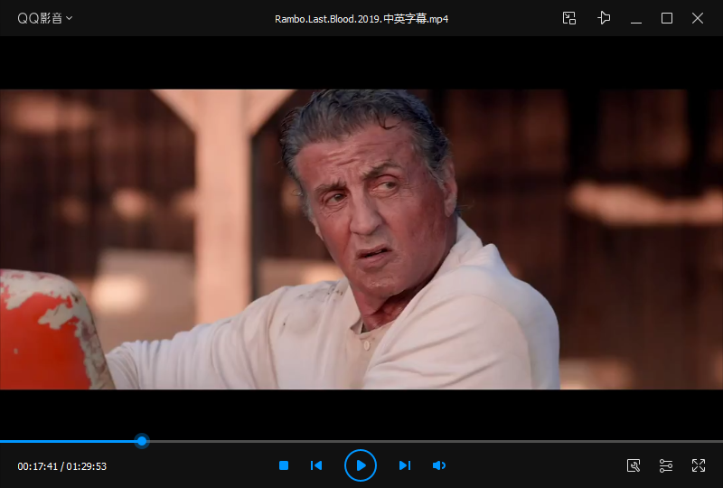
Task: Switch to mini picture-in-picture mode
Action: click(x=569, y=18)
